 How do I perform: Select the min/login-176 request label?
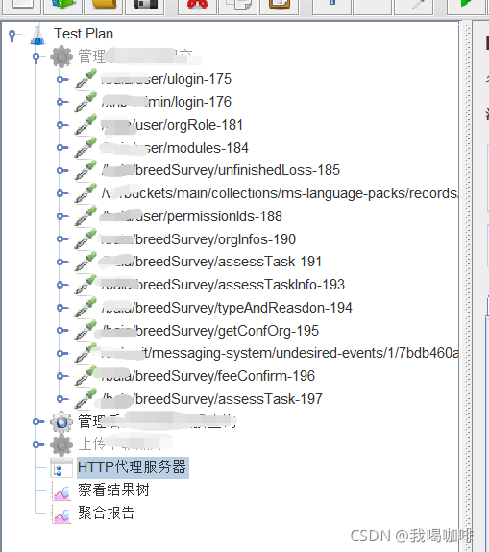click(x=166, y=102)
